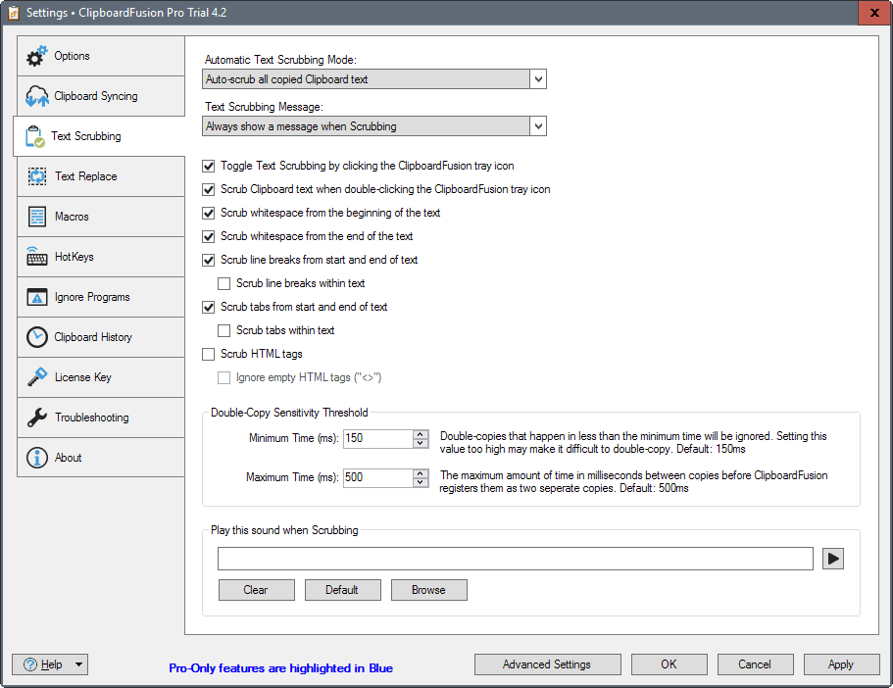
Task: Uncheck Scrub whitespace from the beginning
Action: (x=209, y=213)
